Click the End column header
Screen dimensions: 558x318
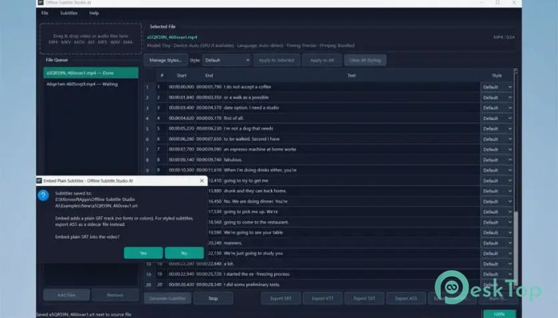pyautogui.click(x=209, y=76)
